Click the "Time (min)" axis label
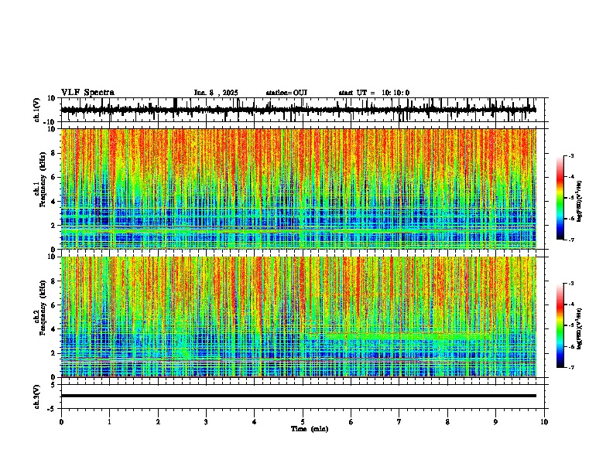This screenshot has width=613, height=473. point(310,429)
